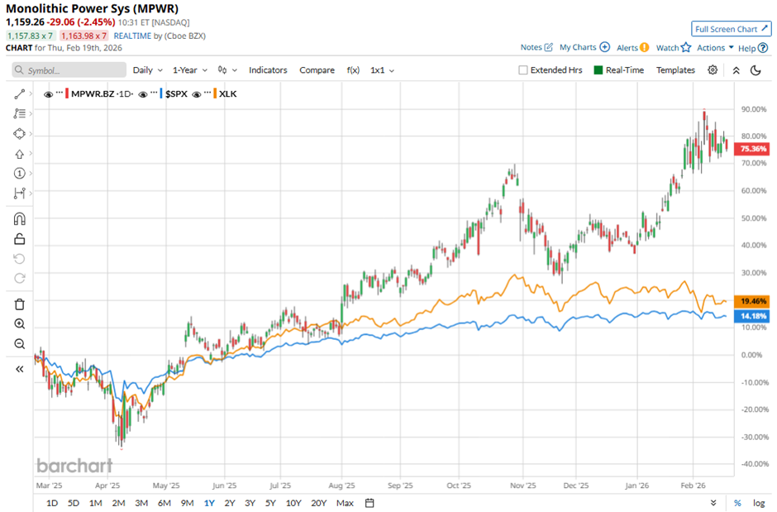Hide the $SPX comparison line
777x512 pixels.
pos(144,94)
